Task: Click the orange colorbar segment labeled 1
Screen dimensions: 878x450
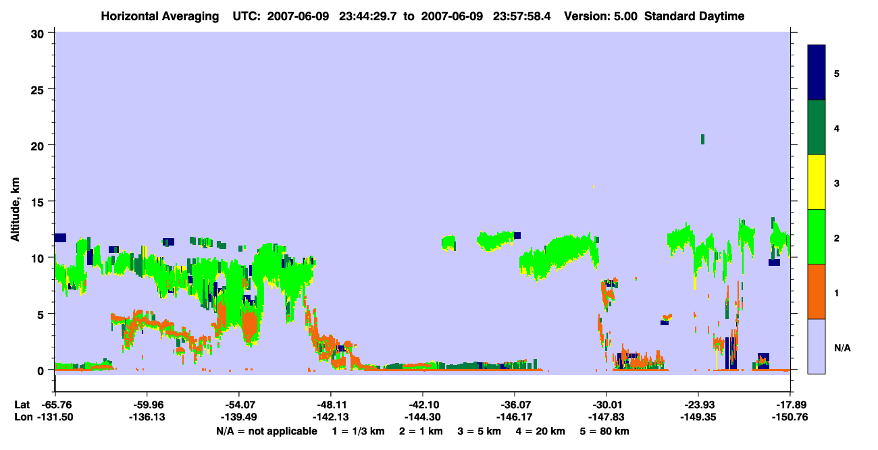Action: [x=817, y=291]
